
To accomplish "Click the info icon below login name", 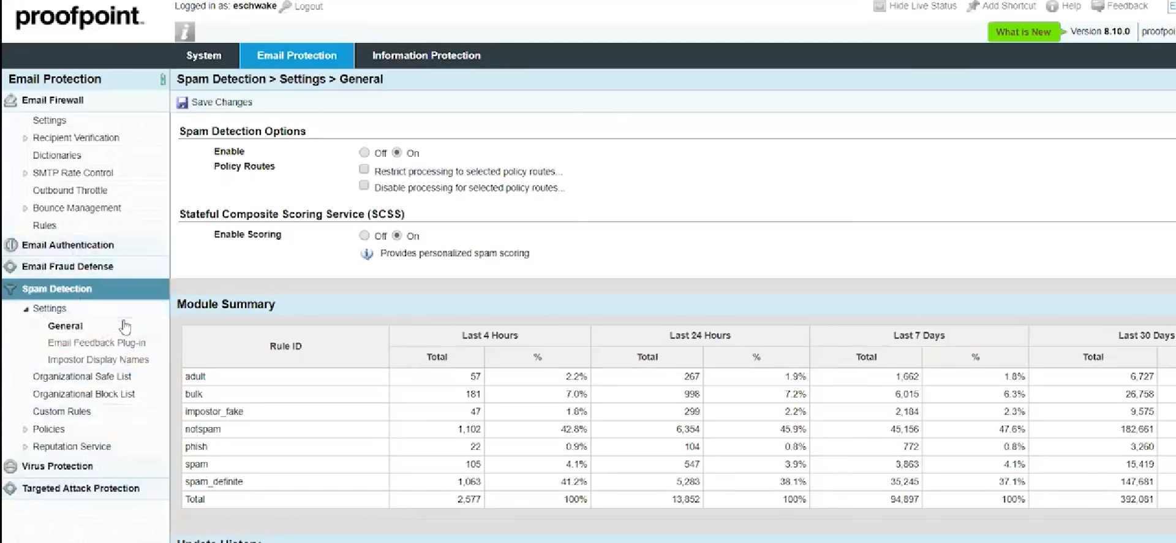I will coord(184,31).
